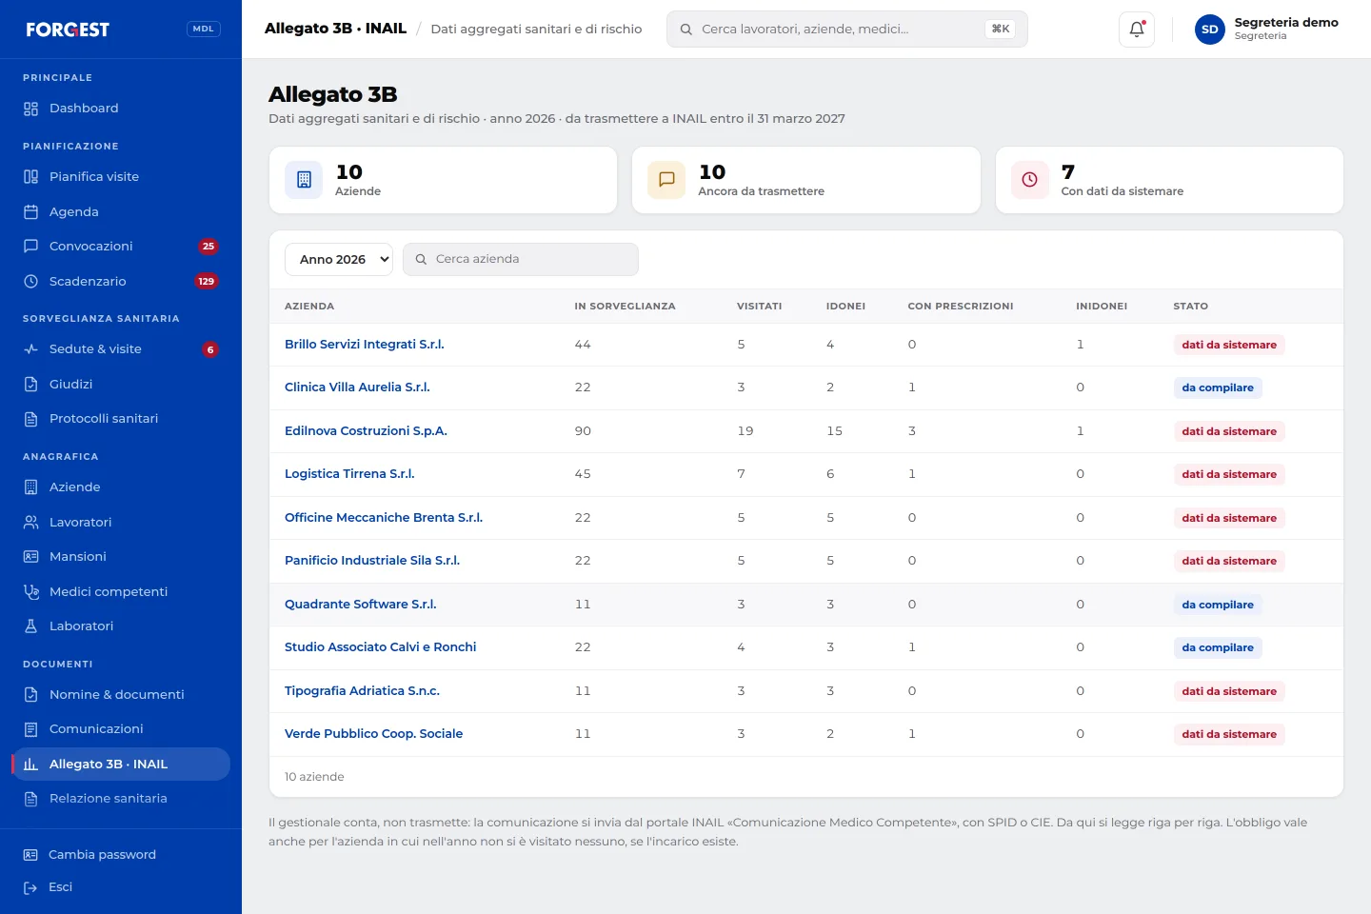This screenshot has width=1371, height=914.
Task: Select Relazione sanitaria in sidebar
Action: click(121, 799)
